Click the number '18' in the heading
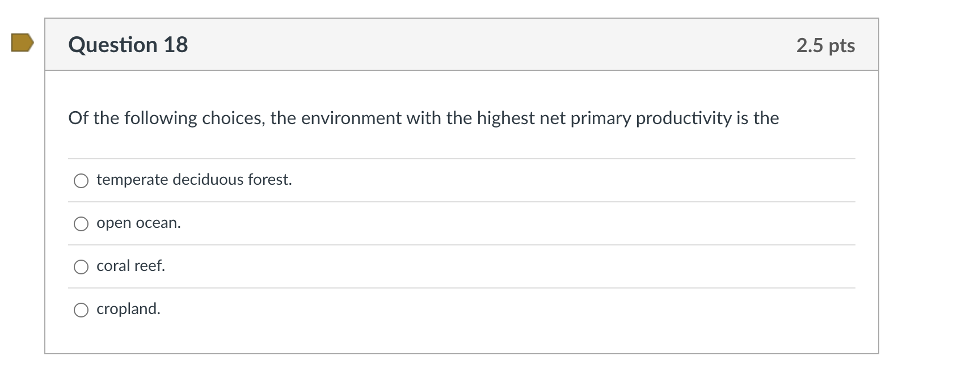978x390 pixels. [175, 45]
